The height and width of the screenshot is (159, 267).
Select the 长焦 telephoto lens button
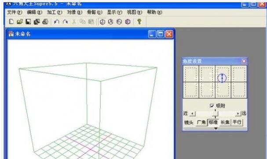point(225,122)
